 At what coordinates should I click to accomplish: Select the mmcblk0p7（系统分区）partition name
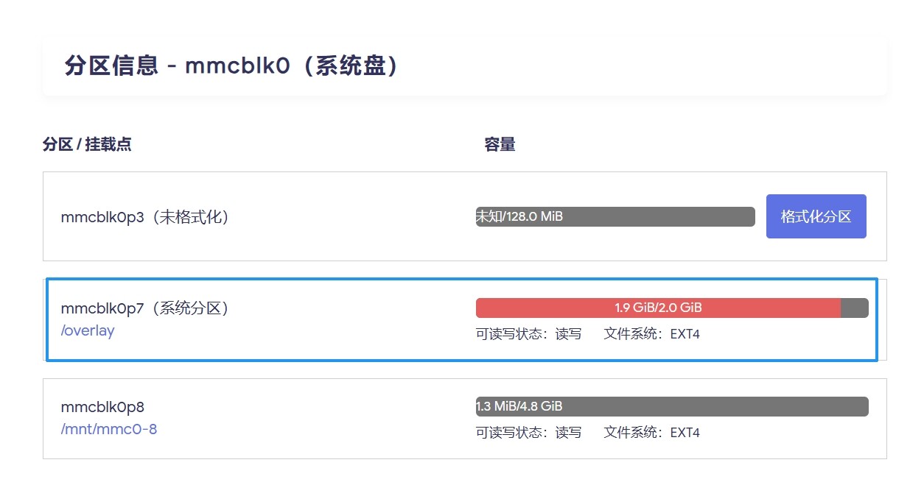coord(144,308)
